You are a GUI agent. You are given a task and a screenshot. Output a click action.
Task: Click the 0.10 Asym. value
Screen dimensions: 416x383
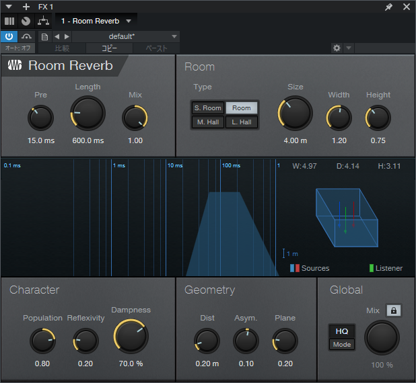point(246,364)
